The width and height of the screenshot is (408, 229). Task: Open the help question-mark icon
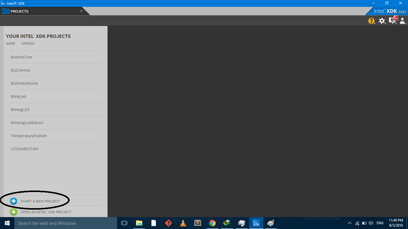(371, 21)
